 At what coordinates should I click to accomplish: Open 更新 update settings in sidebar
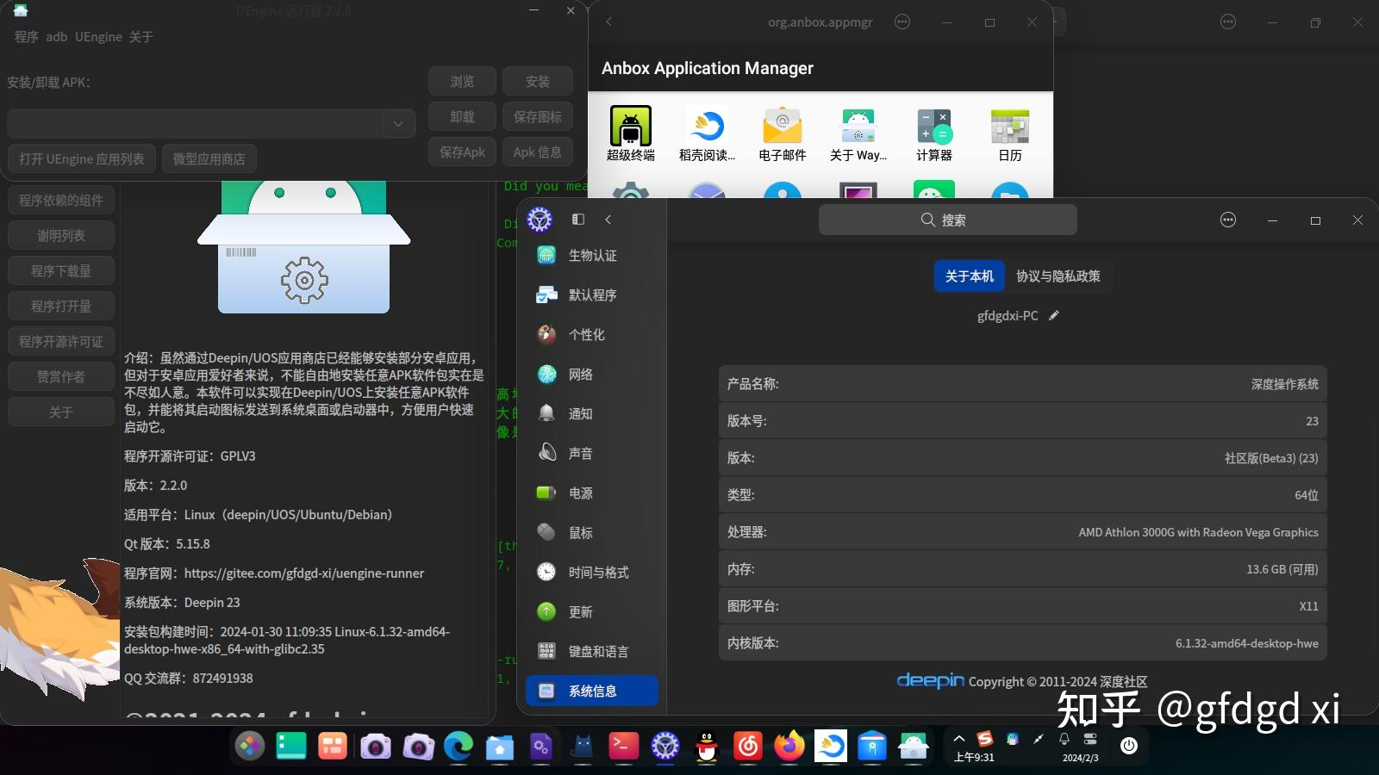(579, 611)
